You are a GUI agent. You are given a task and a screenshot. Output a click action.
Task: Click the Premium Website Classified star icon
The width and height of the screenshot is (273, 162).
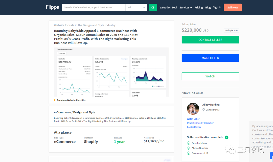[55, 100]
